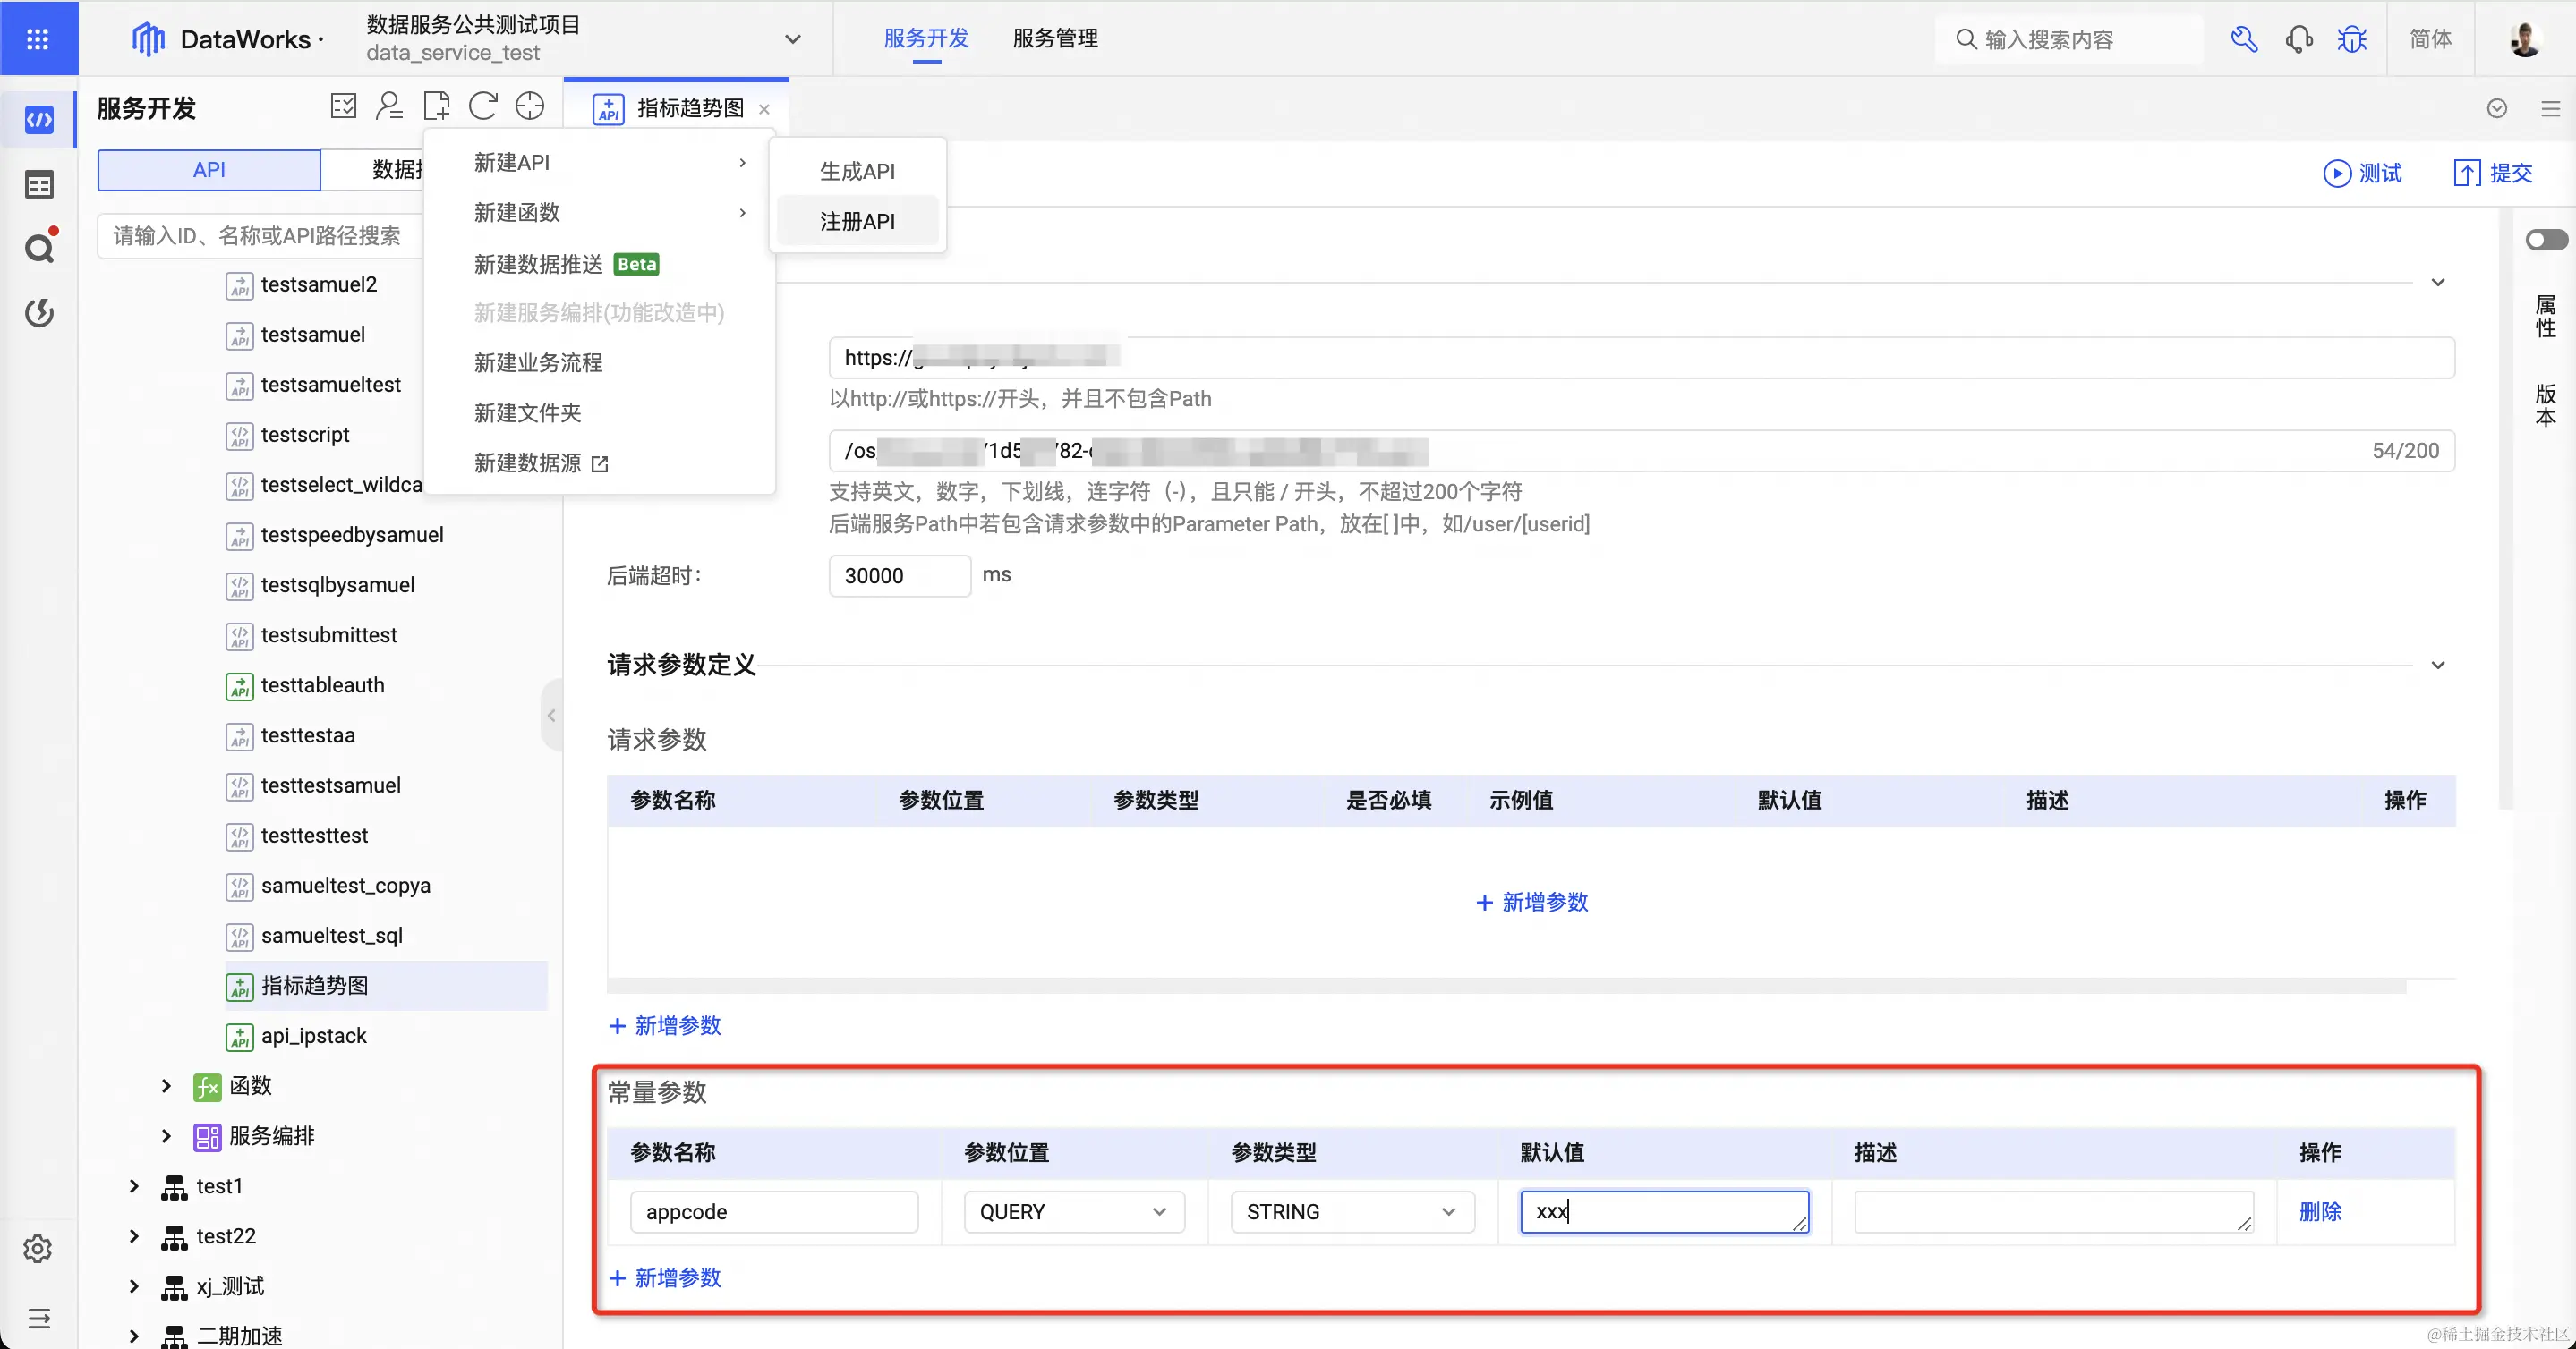2576x1349 pixels.
Task: Switch to the 服务管理 tab
Action: (1055, 38)
